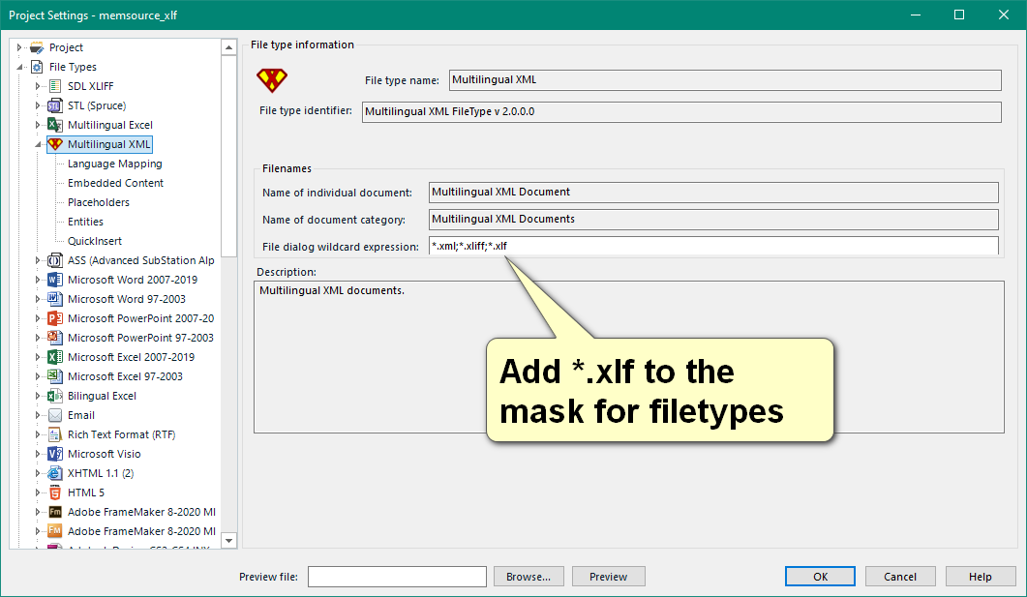Expand the SDL XLIFF node
Viewport: 1027px width, 597px height.
tap(38, 86)
